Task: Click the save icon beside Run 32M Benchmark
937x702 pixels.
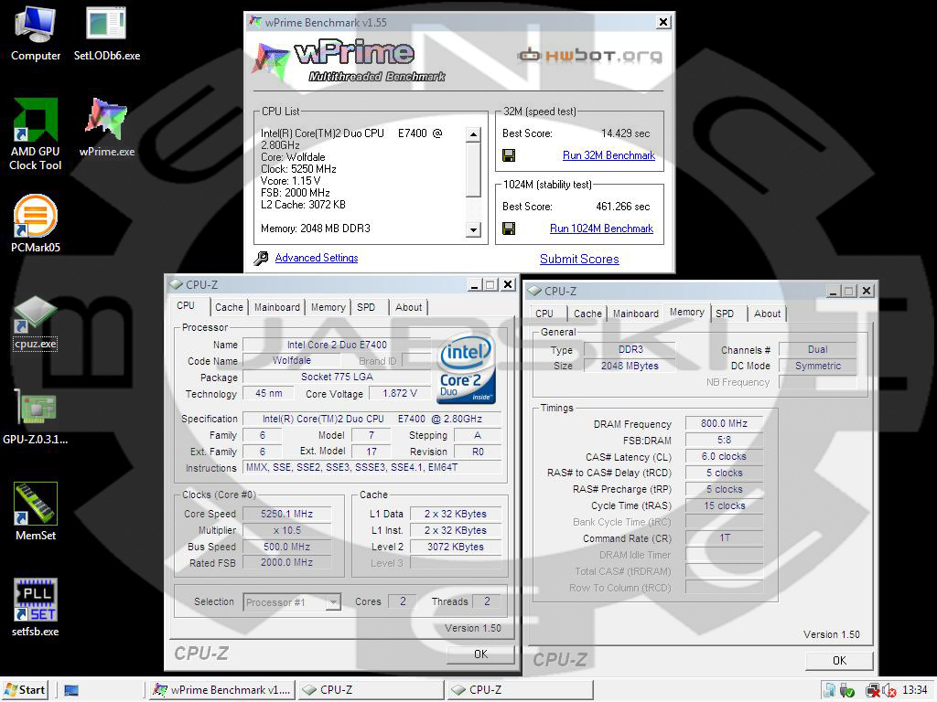Action: click(509, 155)
